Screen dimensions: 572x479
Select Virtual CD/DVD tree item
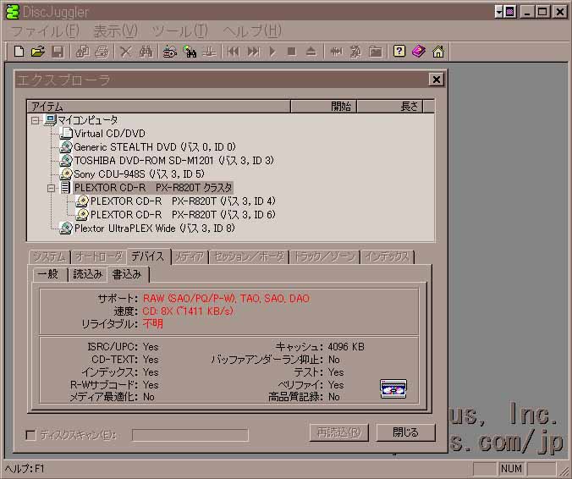(110, 134)
